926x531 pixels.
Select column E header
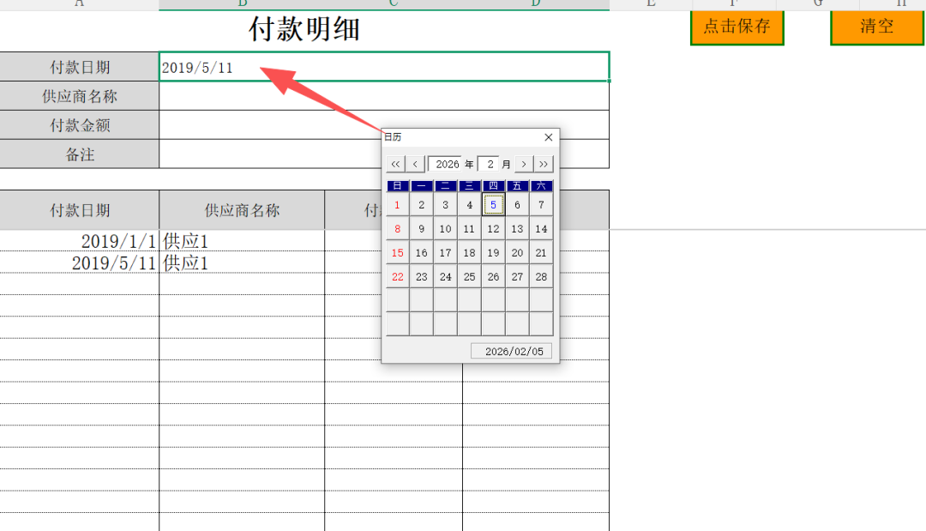pos(651,4)
